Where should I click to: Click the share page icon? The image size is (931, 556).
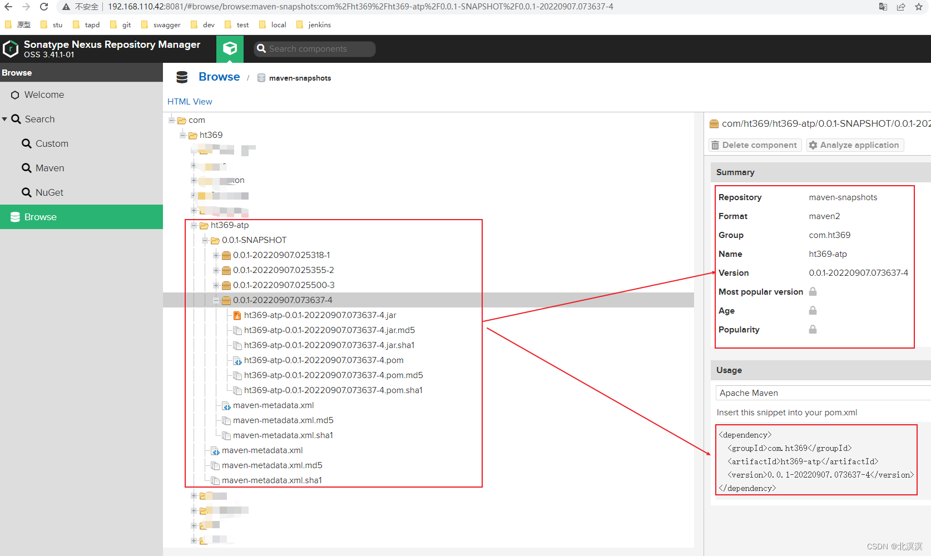point(901,7)
